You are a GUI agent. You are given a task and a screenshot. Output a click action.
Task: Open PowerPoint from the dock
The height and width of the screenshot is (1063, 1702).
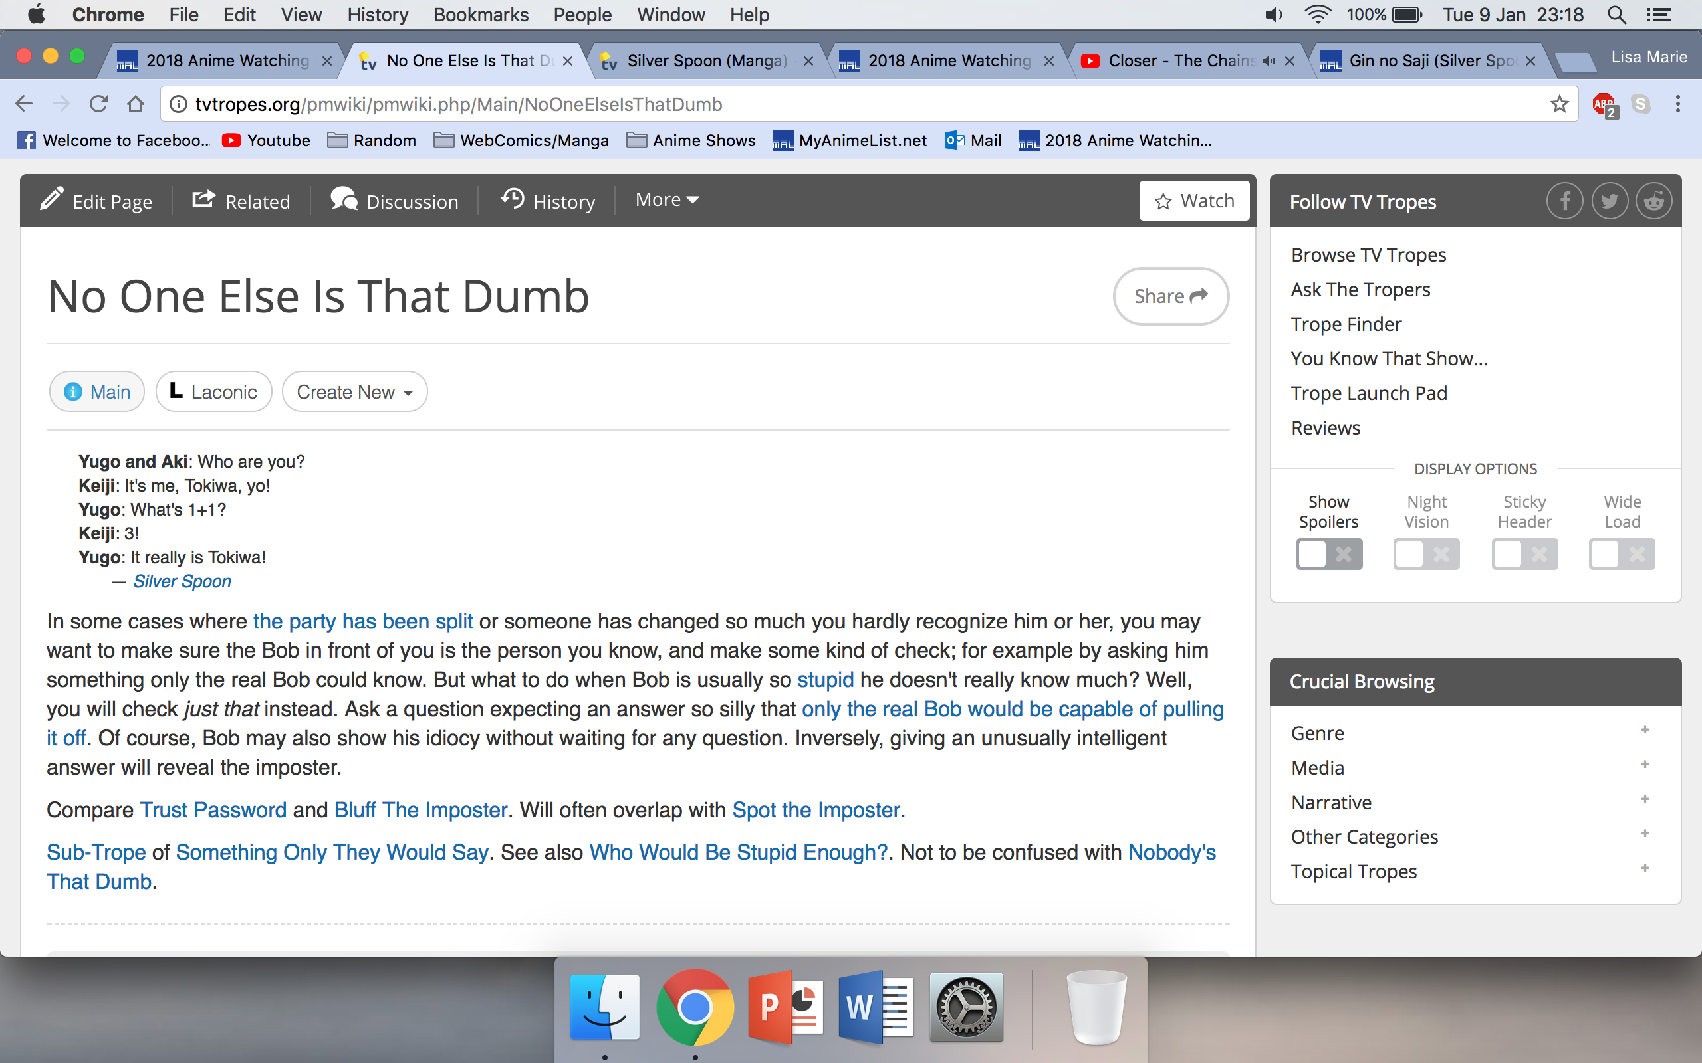786,1007
